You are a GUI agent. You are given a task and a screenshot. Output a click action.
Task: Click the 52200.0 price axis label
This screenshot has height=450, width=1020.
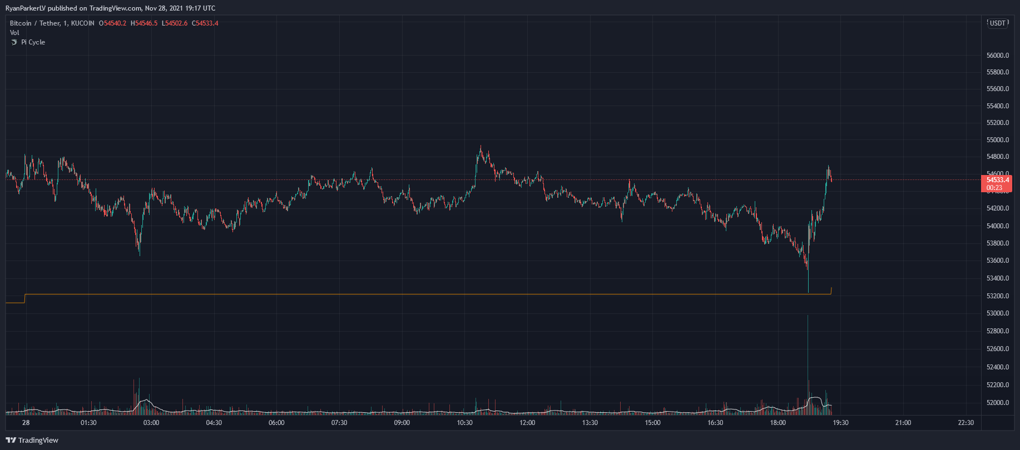pos(997,385)
